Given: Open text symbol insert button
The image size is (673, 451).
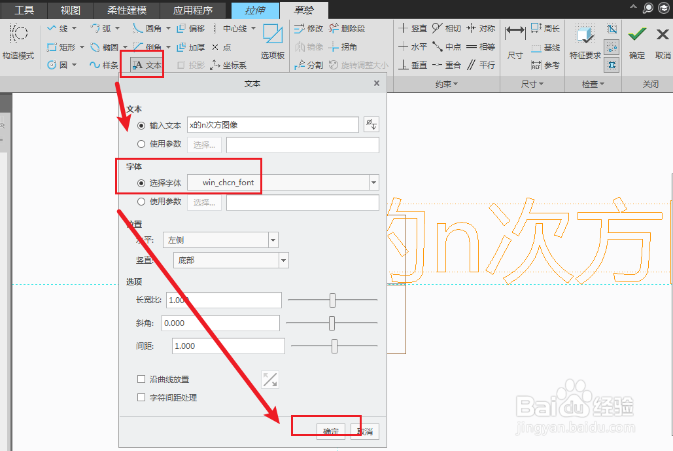Looking at the screenshot, I should click(x=371, y=124).
